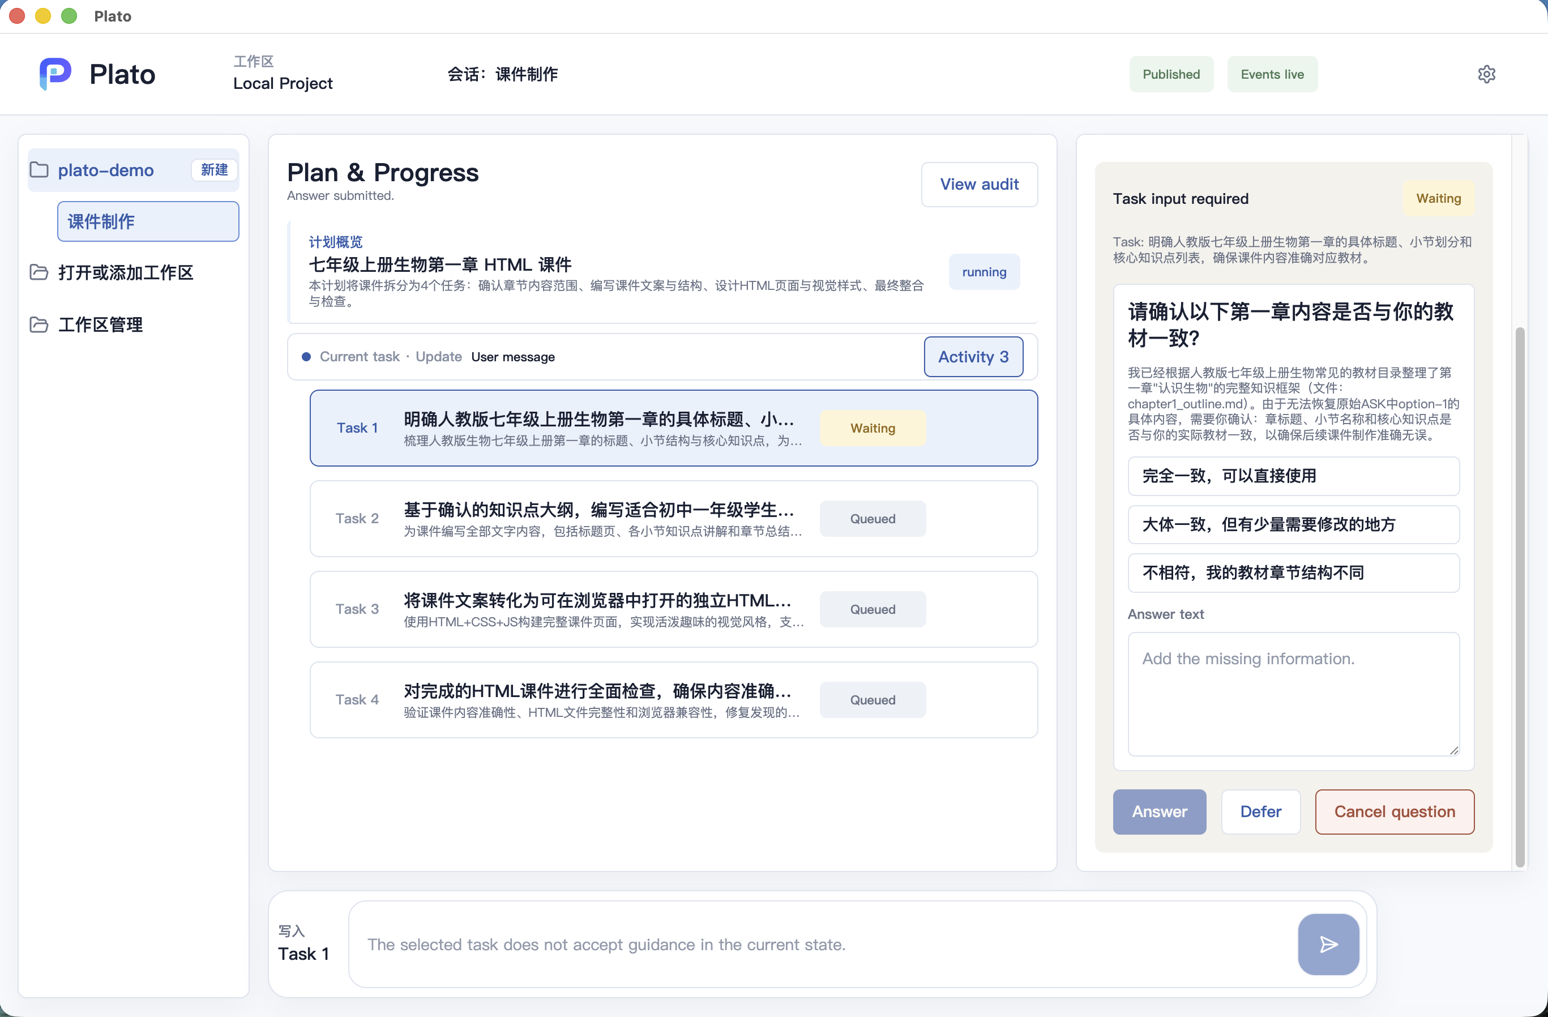The height and width of the screenshot is (1017, 1548).
Task: Click the Queued badge on Task 4
Action: pyautogui.click(x=872, y=699)
